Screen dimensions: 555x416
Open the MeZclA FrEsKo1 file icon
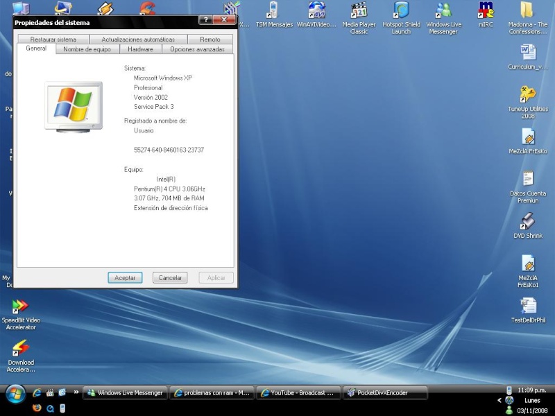point(528,271)
